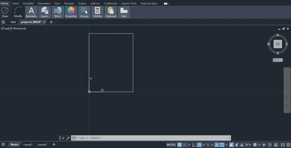The image size is (291, 148).
Task: Expand Snap mode settings arrow
Action: click(x=189, y=145)
